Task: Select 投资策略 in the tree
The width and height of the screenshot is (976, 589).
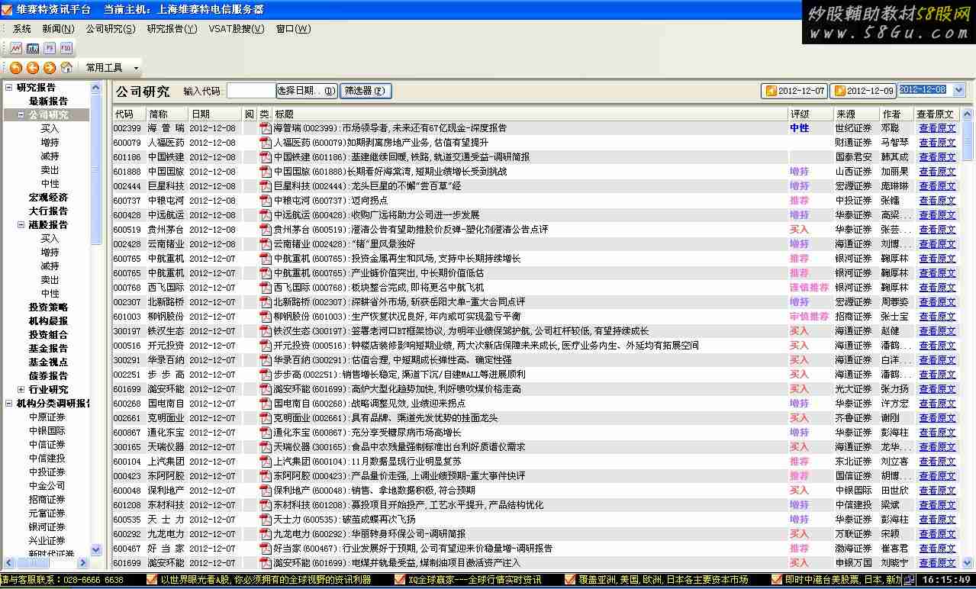Action: [48, 307]
